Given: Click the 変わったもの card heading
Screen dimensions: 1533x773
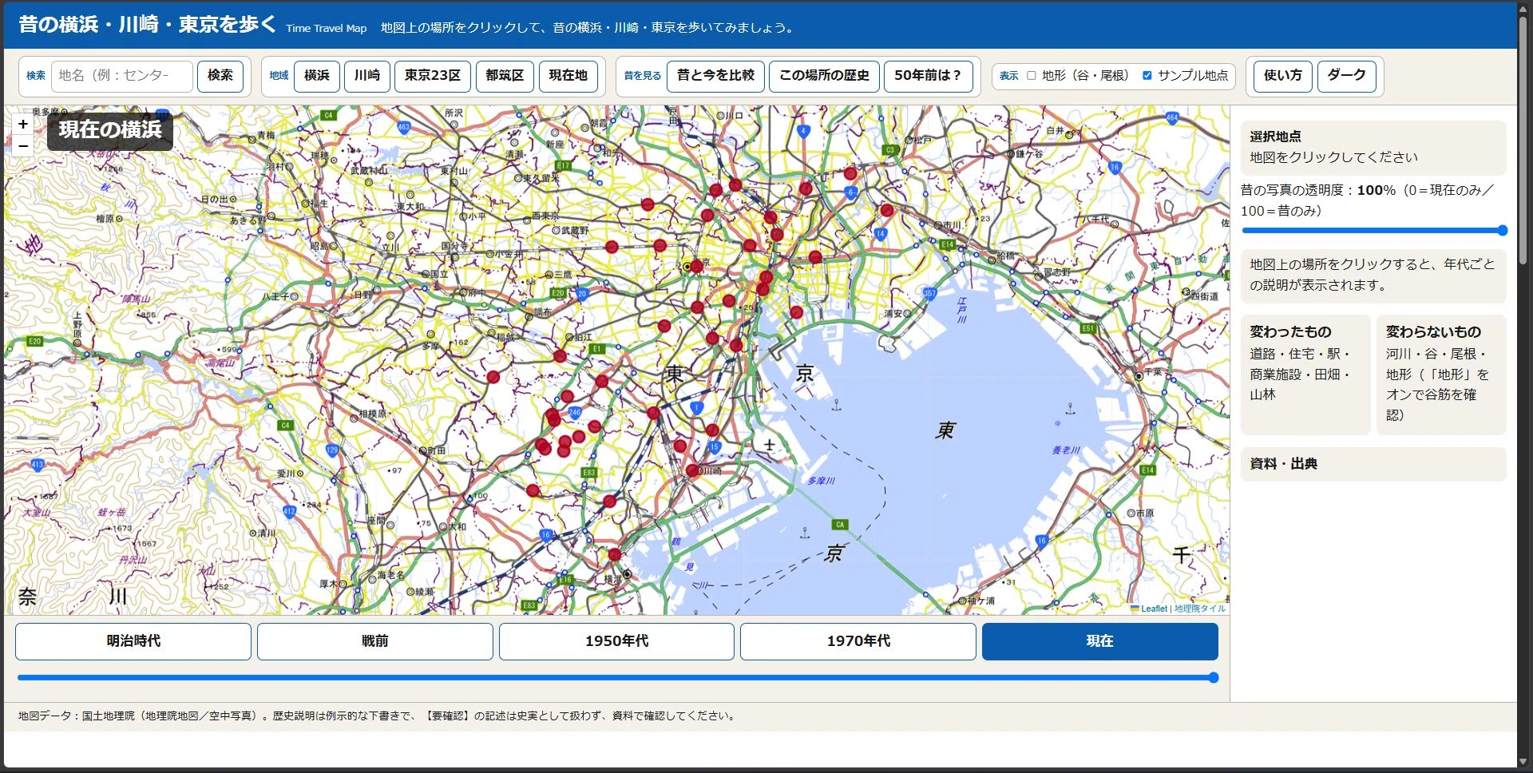Looking at the screenshot, I should [1290, 331].
